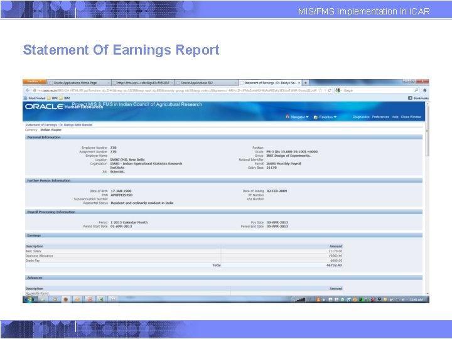Switch to the fms.iasri FMSUAT tab
Viewport: 452px width, 339px height.
pos(143,83)
